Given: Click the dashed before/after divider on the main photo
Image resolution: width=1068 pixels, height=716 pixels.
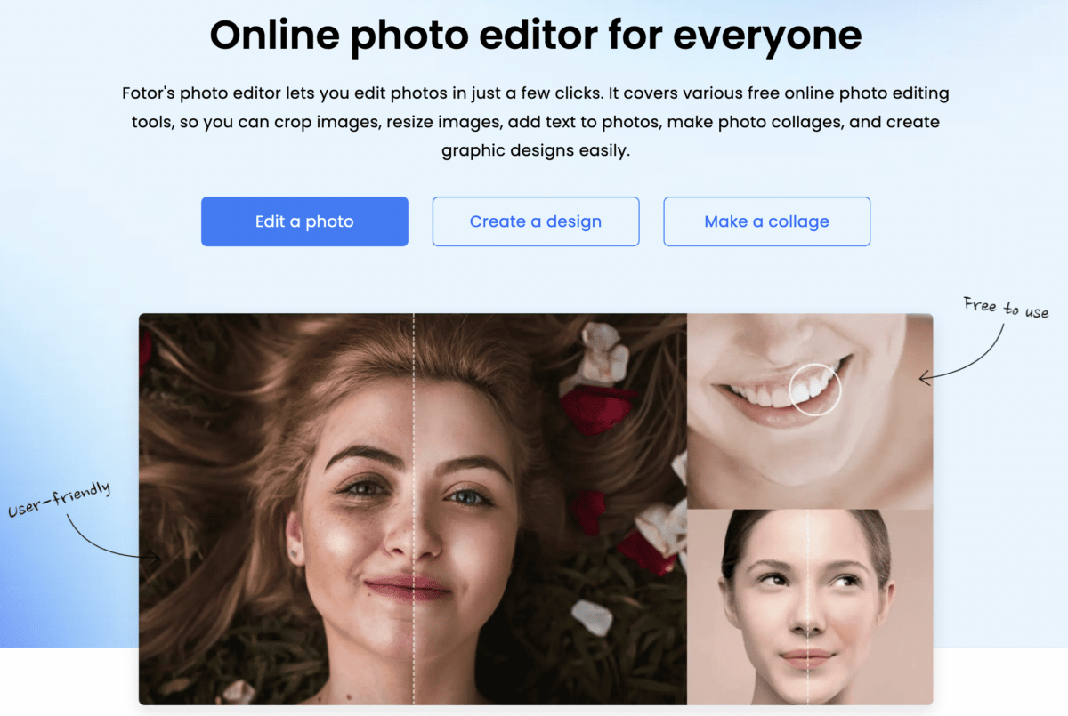Looking at the screenshot, I should [414, 509].
